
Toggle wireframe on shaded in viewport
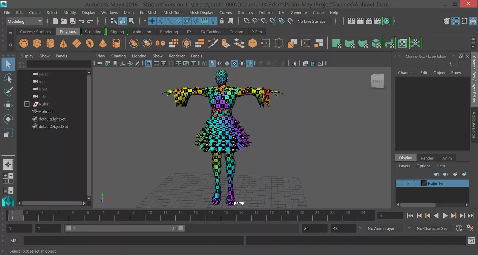pos(227,63)
